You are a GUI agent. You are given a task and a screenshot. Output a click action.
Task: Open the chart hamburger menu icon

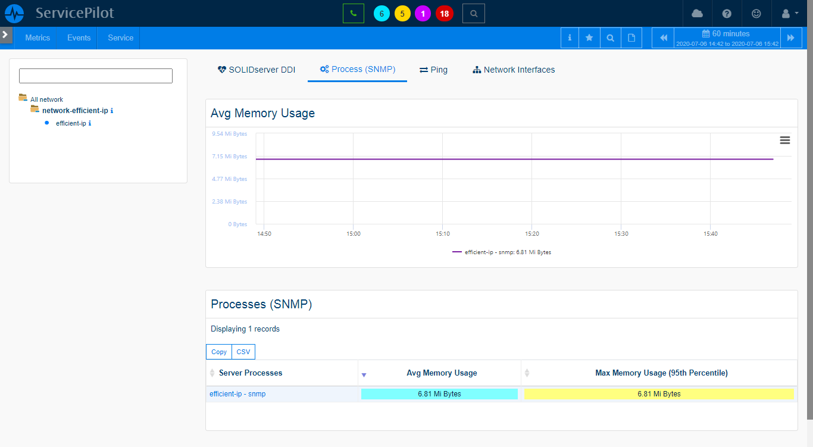click(x=784, y=140)
